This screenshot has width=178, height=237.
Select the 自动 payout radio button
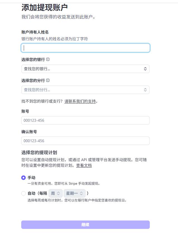tap(23, 193)
